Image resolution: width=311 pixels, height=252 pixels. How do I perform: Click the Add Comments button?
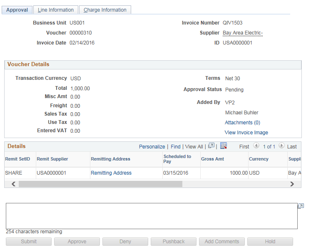[222, 242]
